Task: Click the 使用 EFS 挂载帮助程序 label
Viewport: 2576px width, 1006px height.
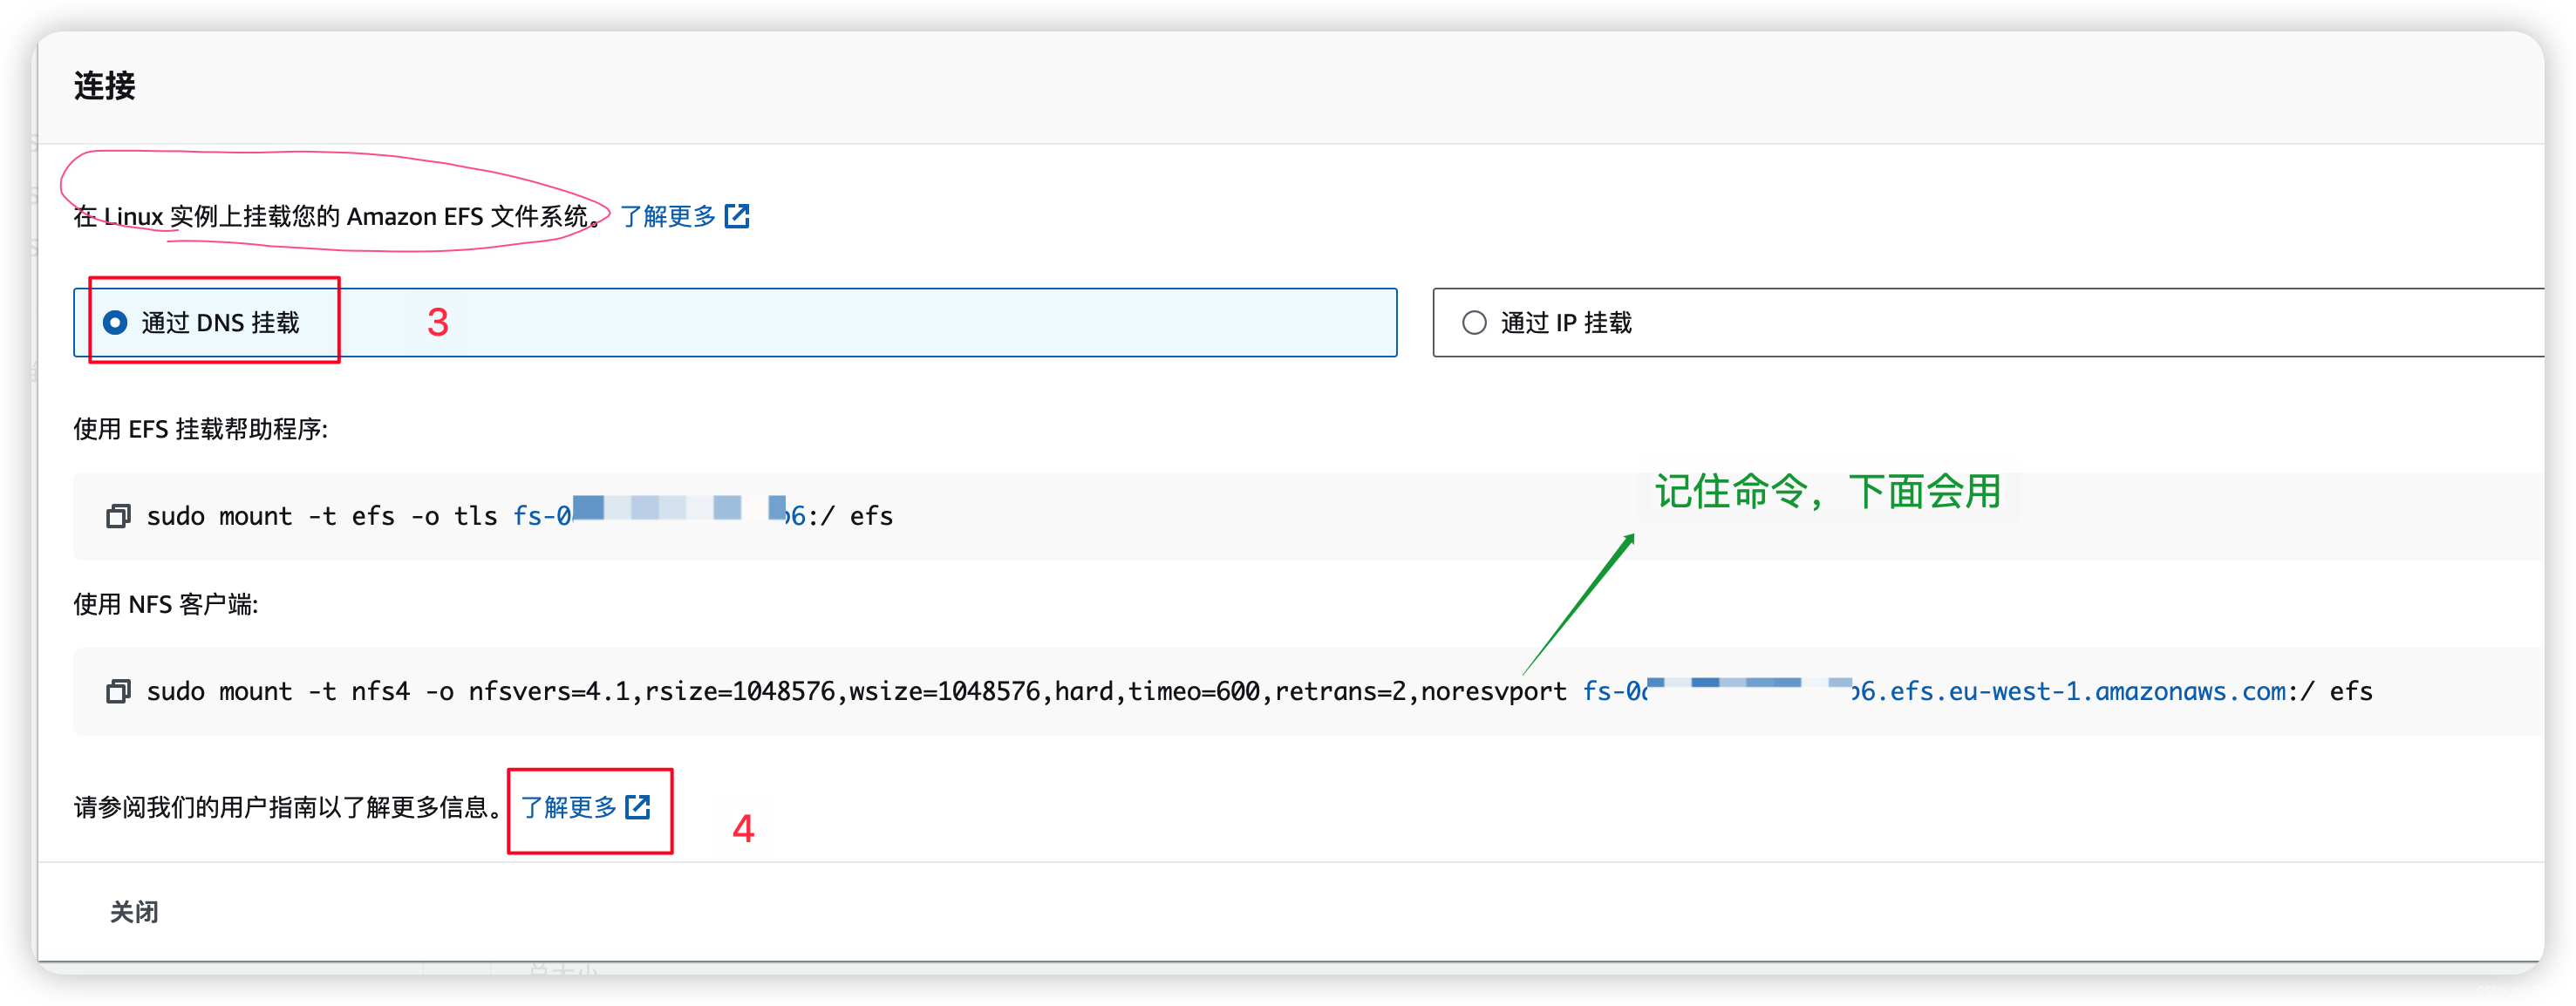Action: click(x=201, y=429)
